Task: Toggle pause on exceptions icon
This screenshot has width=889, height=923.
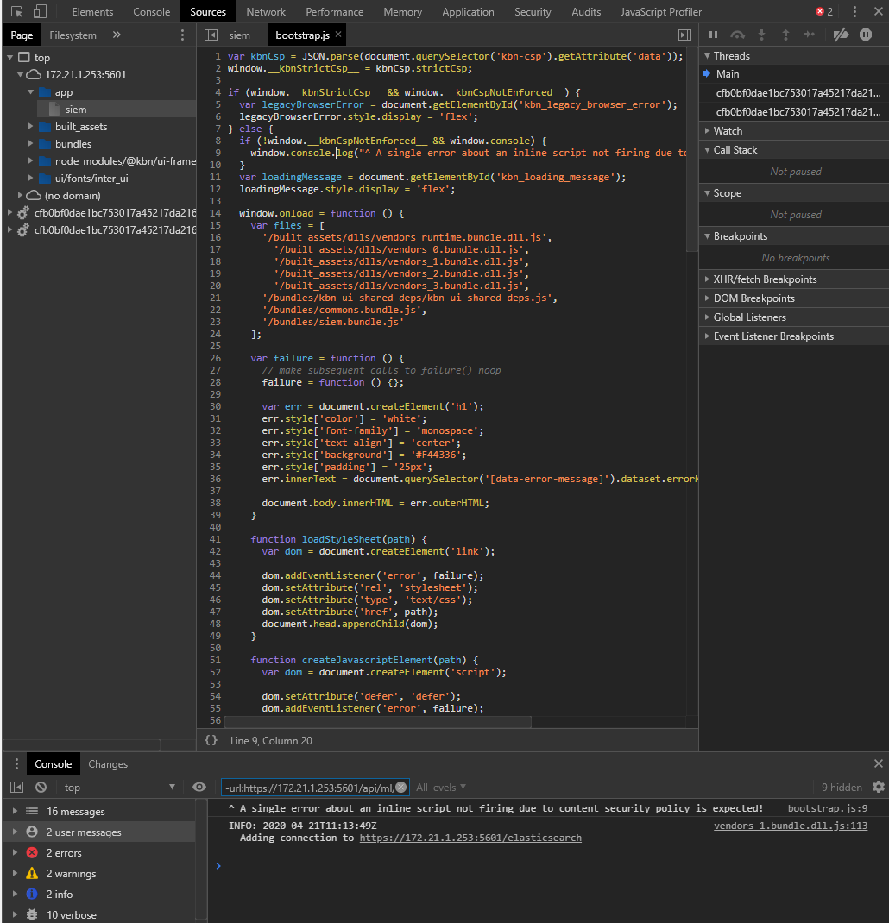Action: pos(866,35)
